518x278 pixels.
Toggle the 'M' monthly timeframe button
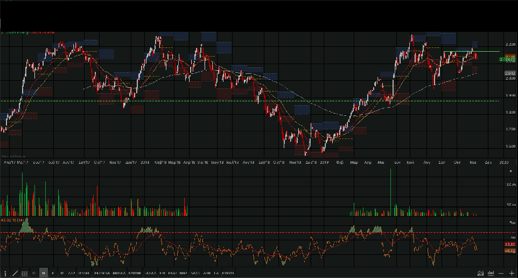[x=62, y=273]
